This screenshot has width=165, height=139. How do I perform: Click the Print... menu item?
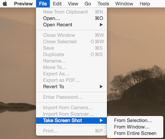pyautogui.click(x=71, y=131)
